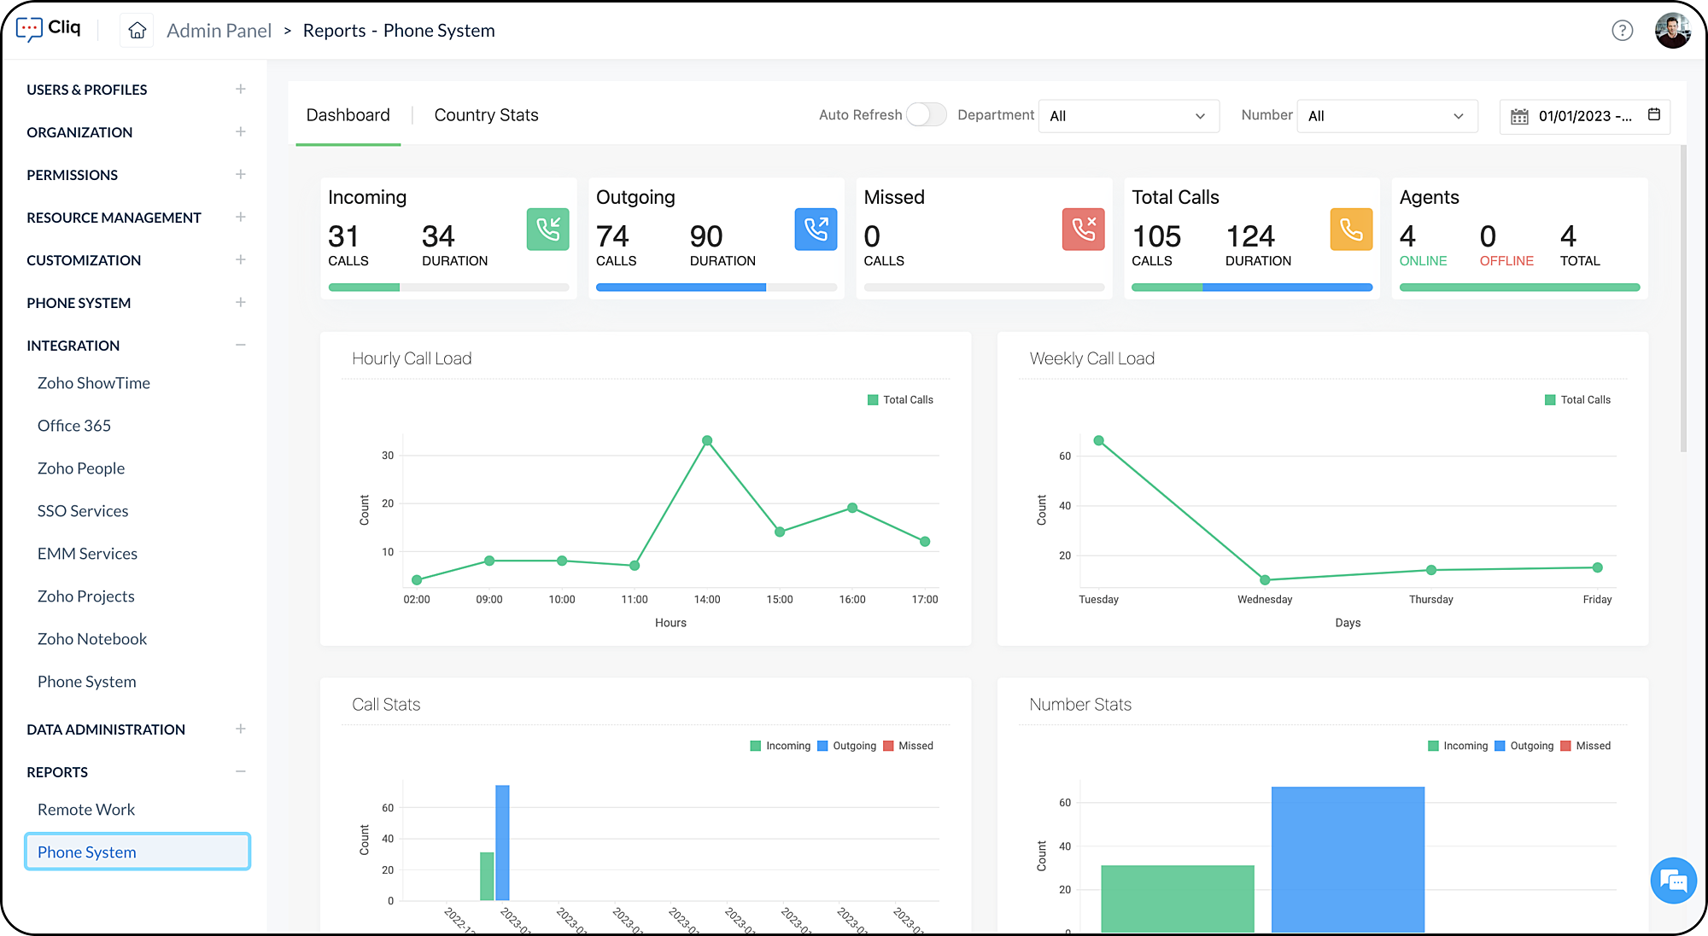Click the calendar icon beside date range
This screenshot has height=936, width=1708.
coord(1653,115)
